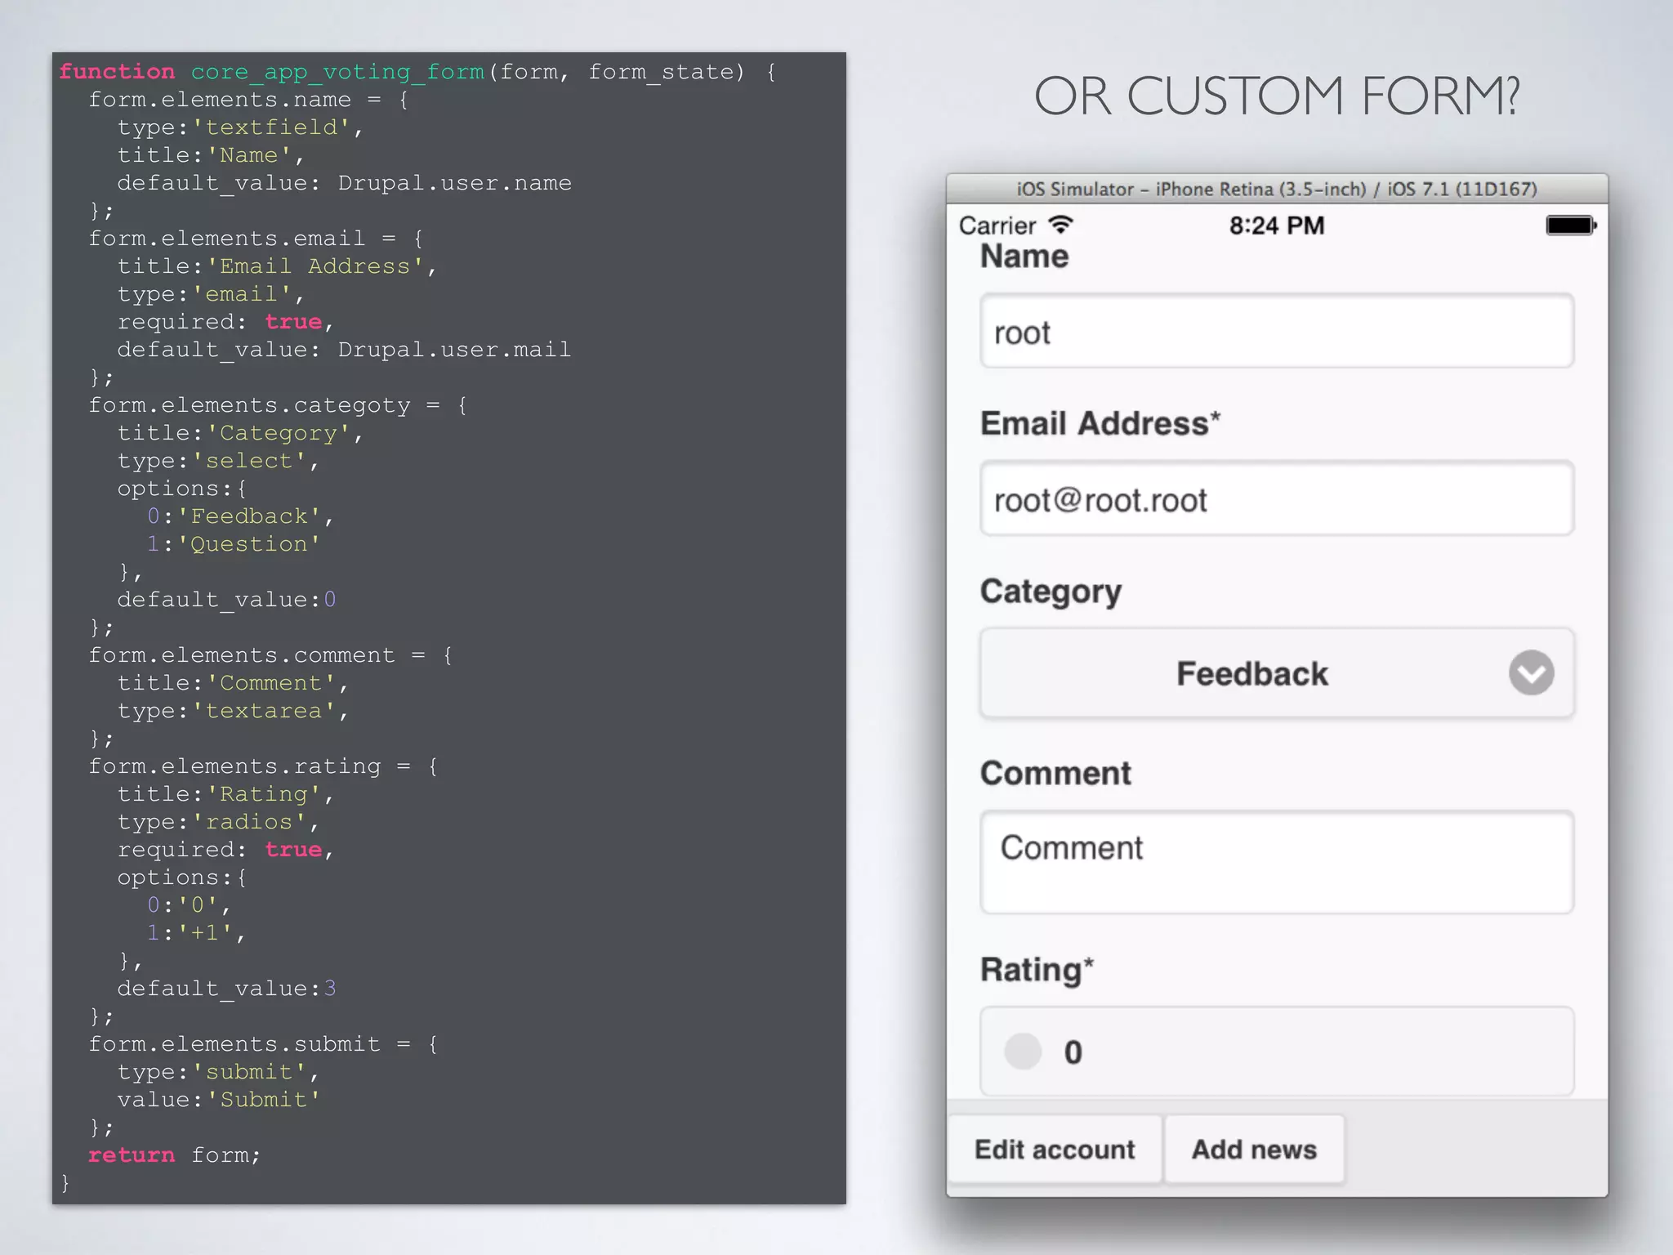Click 'default_value: Drupal.user.mail' code line
The height and width of the screenshot is (1255, 1673).
(x=344, y=350)
